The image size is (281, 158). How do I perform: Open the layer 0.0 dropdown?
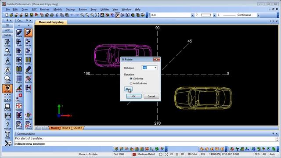point(192,15)
